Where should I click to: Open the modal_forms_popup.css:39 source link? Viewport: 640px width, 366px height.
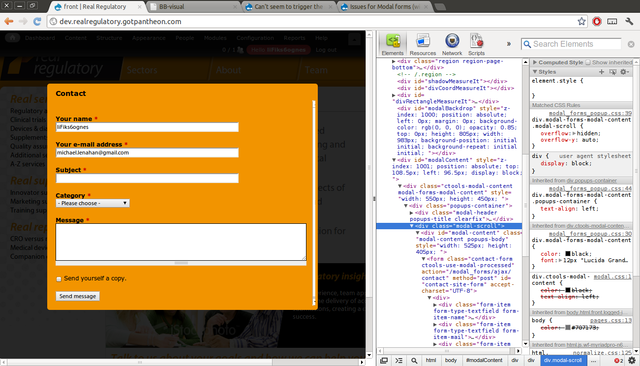coord(590,113)
